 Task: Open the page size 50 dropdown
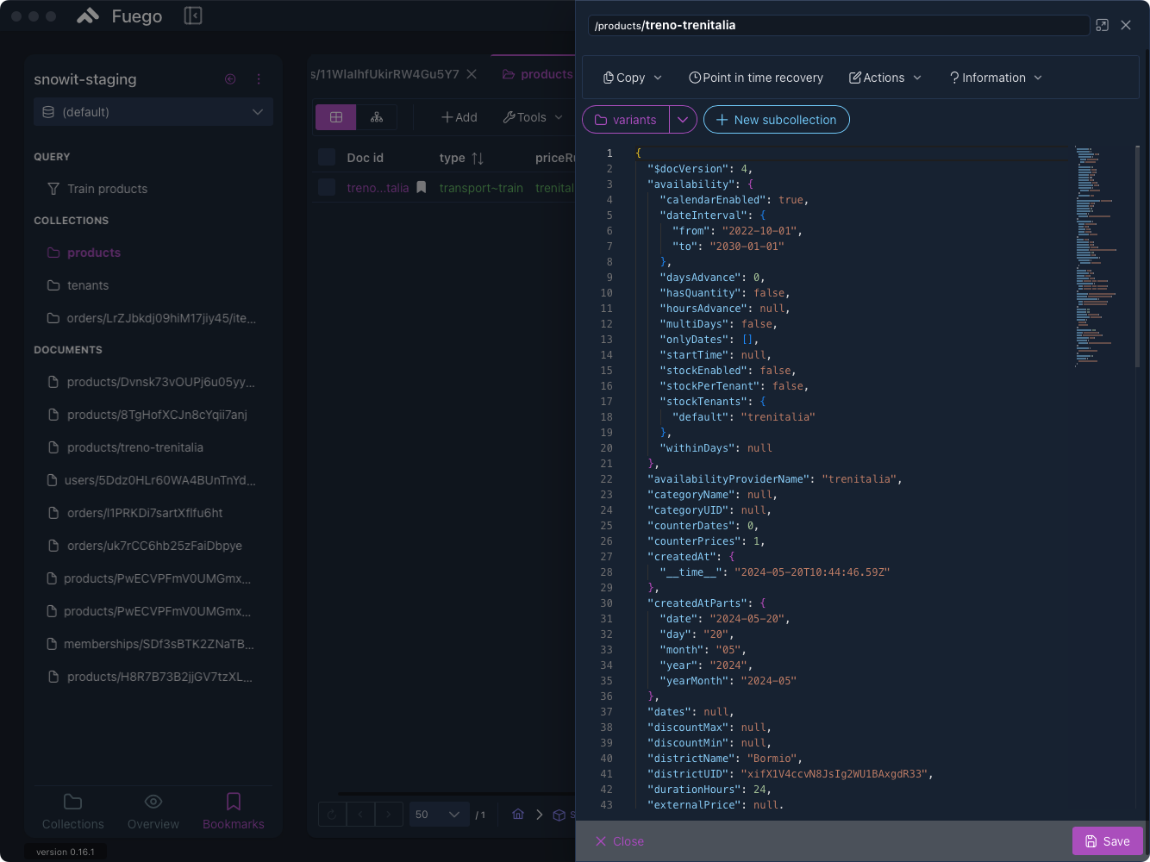pos(439,815)
